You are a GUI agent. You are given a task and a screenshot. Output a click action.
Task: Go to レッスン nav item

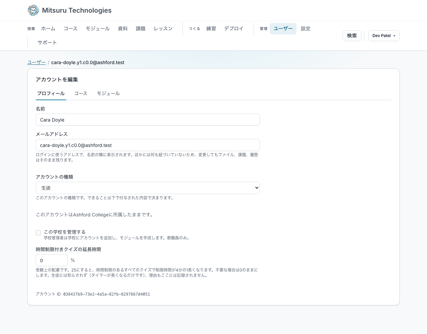click(163, 29)
